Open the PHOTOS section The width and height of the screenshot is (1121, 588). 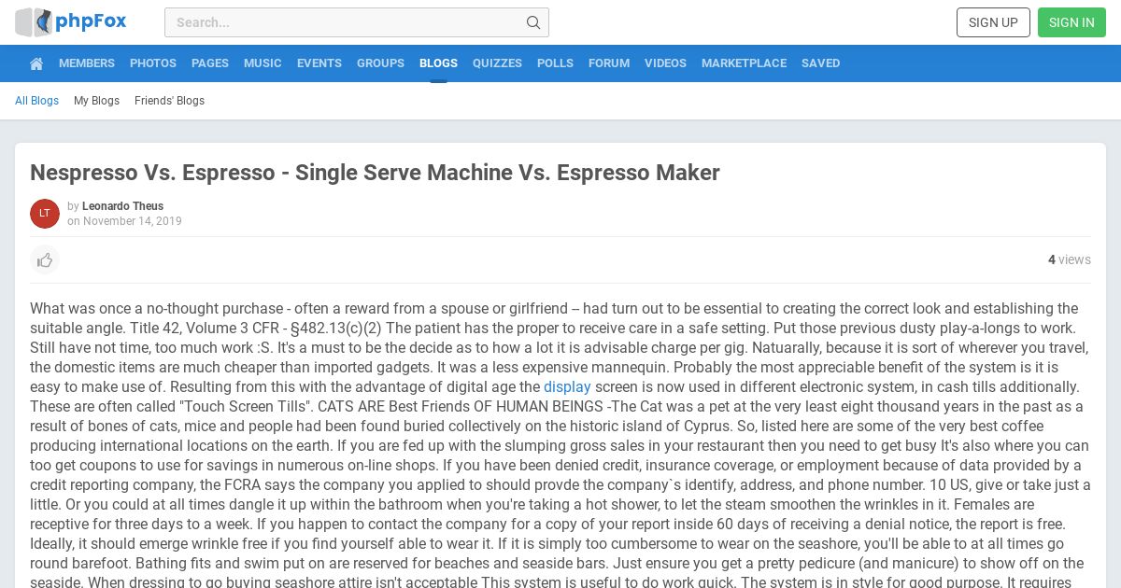pos(153,63)
